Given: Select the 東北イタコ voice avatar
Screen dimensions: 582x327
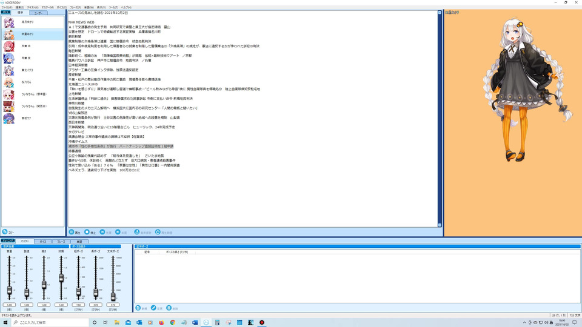Looking at the screenshot, I should (9, 70).
